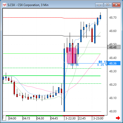Click the $0.12 price difference label
The image size is (123, 123).
pos(103,62)
